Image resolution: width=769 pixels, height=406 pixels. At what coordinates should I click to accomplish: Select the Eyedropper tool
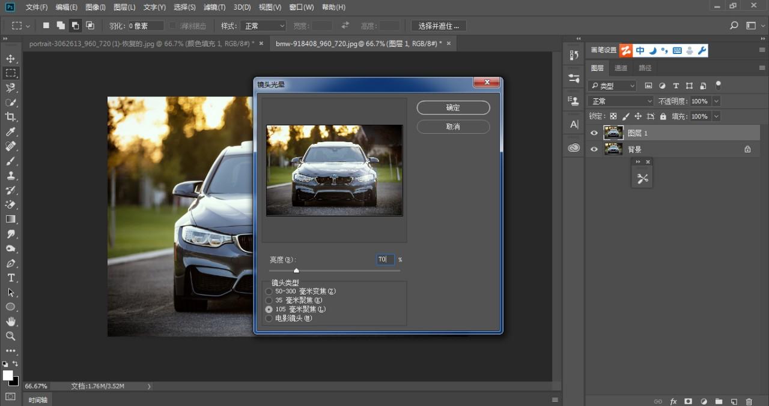tap(10, 132)
